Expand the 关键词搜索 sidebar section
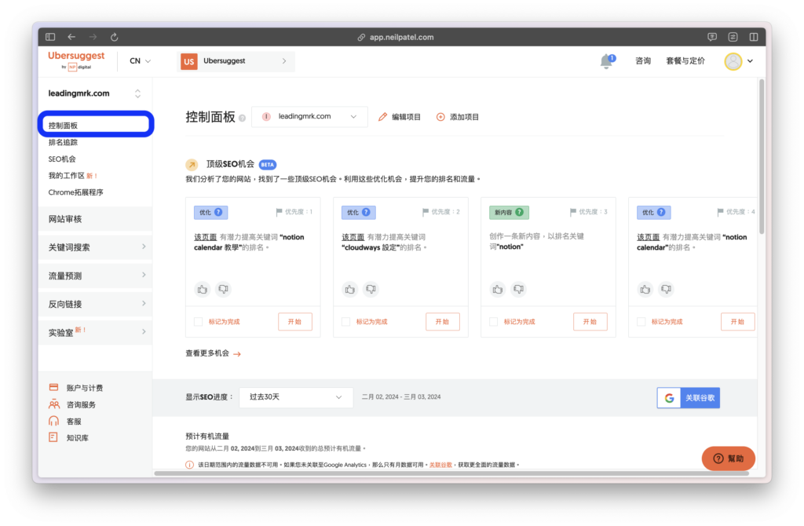 [x=95, y=247]
